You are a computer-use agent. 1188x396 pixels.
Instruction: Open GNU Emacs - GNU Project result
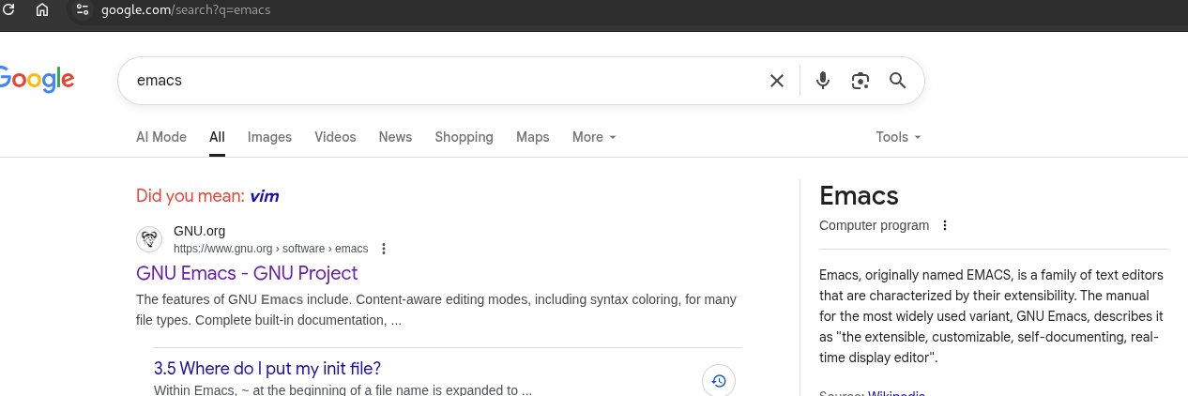tap(247, 273)
